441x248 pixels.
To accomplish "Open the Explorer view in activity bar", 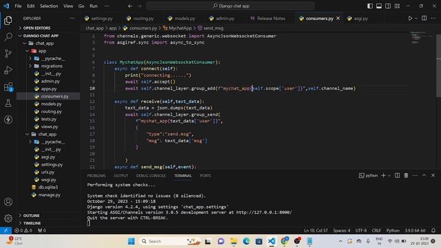I will pyautogui.click(x=8, y=20).
